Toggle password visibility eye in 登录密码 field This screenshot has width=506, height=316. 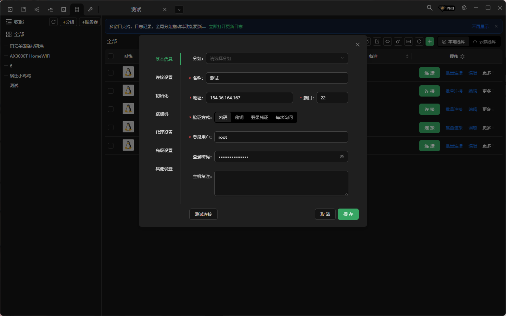[342, 157]
